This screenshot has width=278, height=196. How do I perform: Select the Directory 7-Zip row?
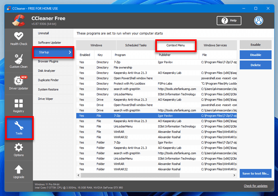coord(156,62)
